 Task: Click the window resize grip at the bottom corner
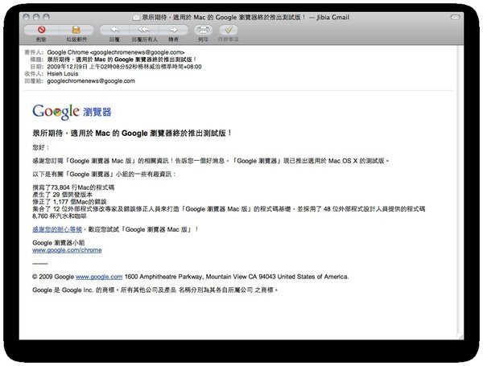pos(460,337)
